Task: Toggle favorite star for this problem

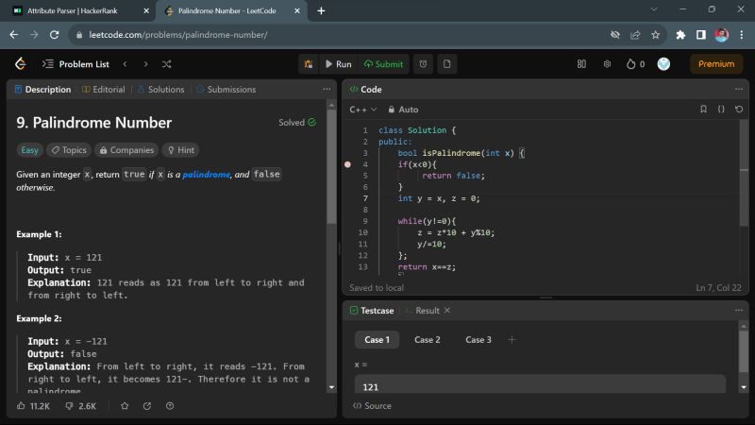Action: pyautogui.click(x=125, y=406)
